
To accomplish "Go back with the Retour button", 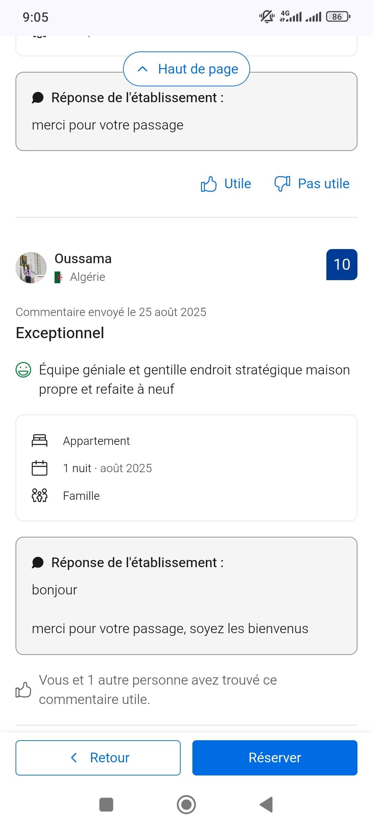I will (x=98, y=757).
